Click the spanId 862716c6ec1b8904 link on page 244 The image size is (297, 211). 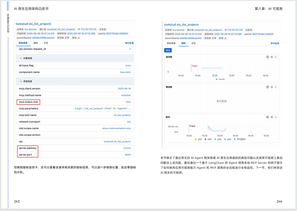point(263,34)
